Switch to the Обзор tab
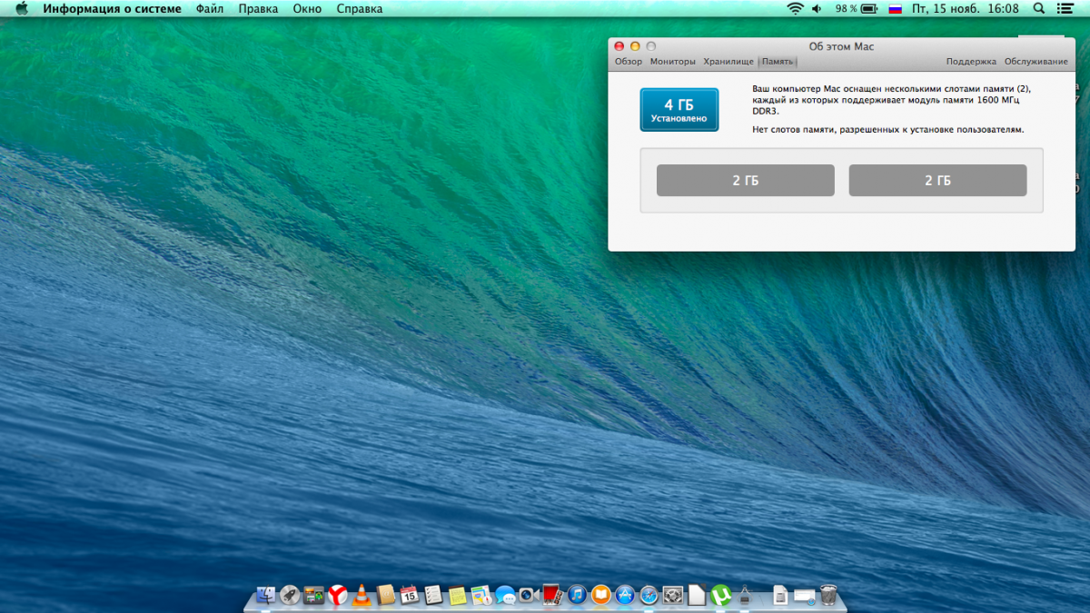This screenshot has width=1090, height=613. point(629,62)
